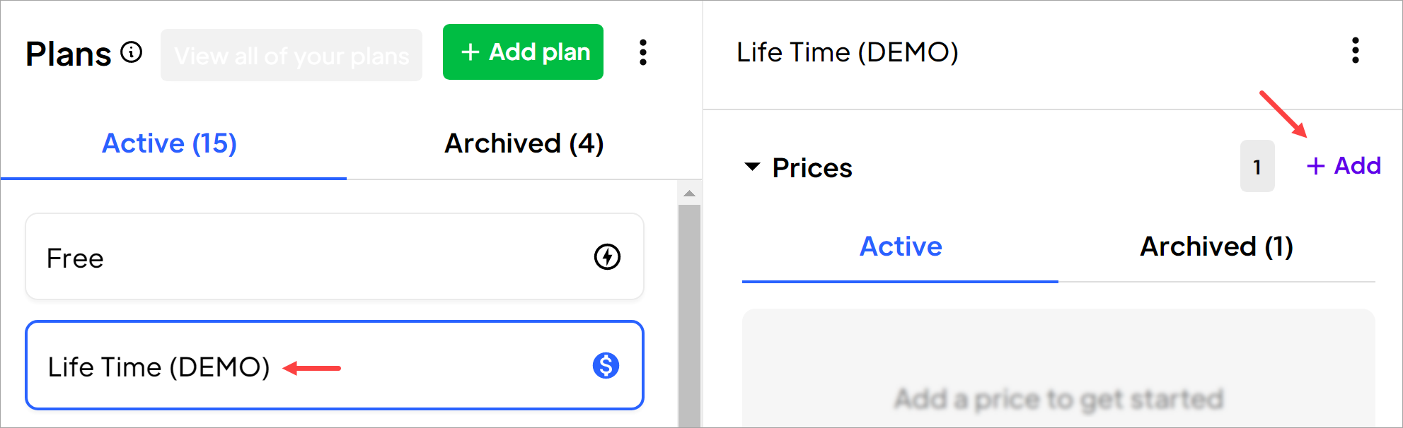Switch to the Active (15) plans tab
Screen dimensions: 1403x428
tap(170, 143)
